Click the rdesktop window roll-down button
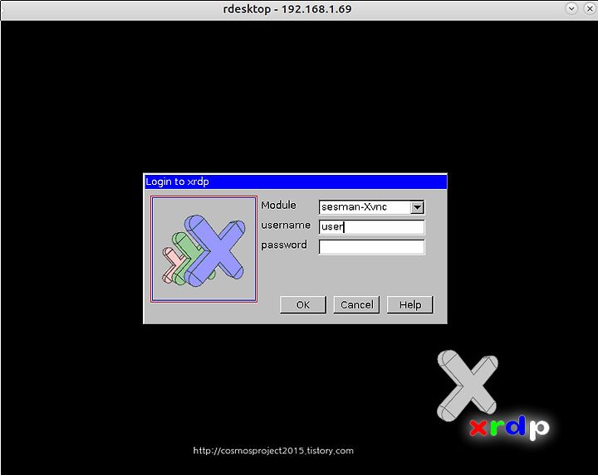598x475 pixels. click(571, 8)
